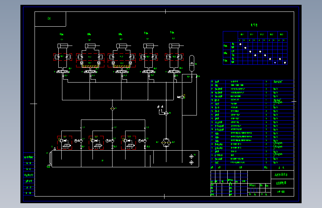Select the upper diamond symbol inside the tank's right end
322x208 pixels.
coord(191,157)
